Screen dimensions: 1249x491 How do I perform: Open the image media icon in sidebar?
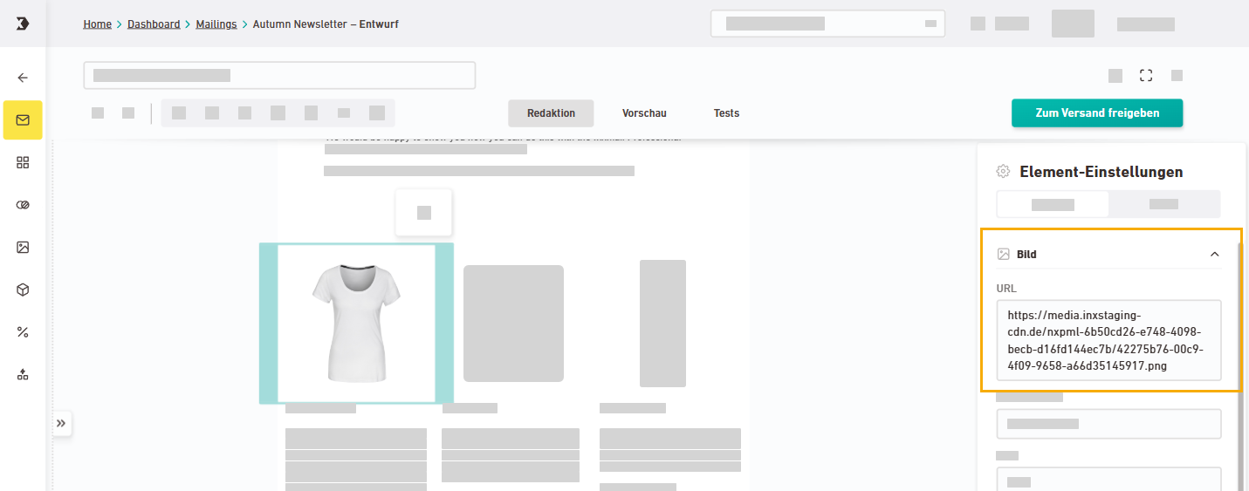point(23,248)
